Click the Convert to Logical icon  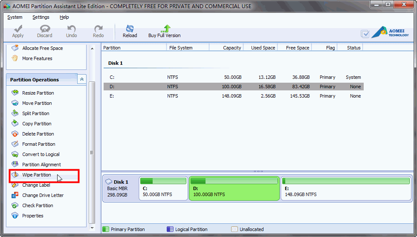[x=15, y=154]
